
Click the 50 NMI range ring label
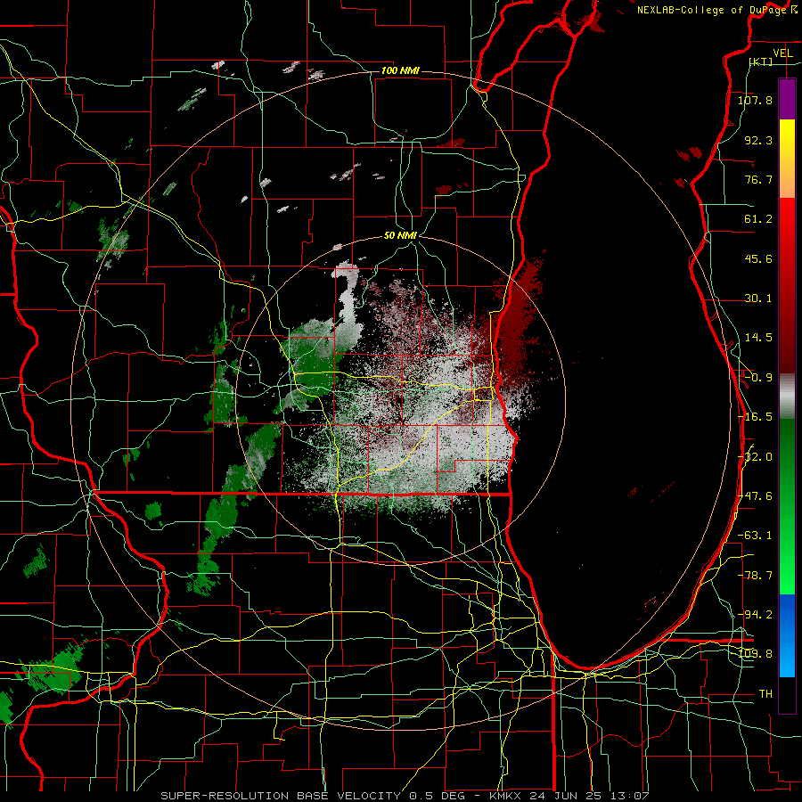pyautogui.click(x=400, y=235)
